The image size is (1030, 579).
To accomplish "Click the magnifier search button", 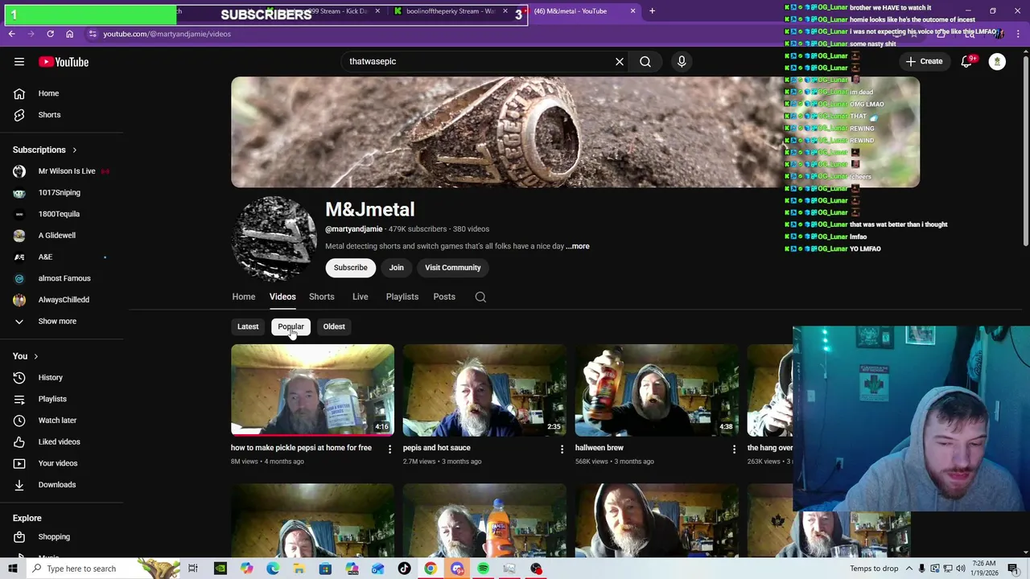I will pos(645,61).
